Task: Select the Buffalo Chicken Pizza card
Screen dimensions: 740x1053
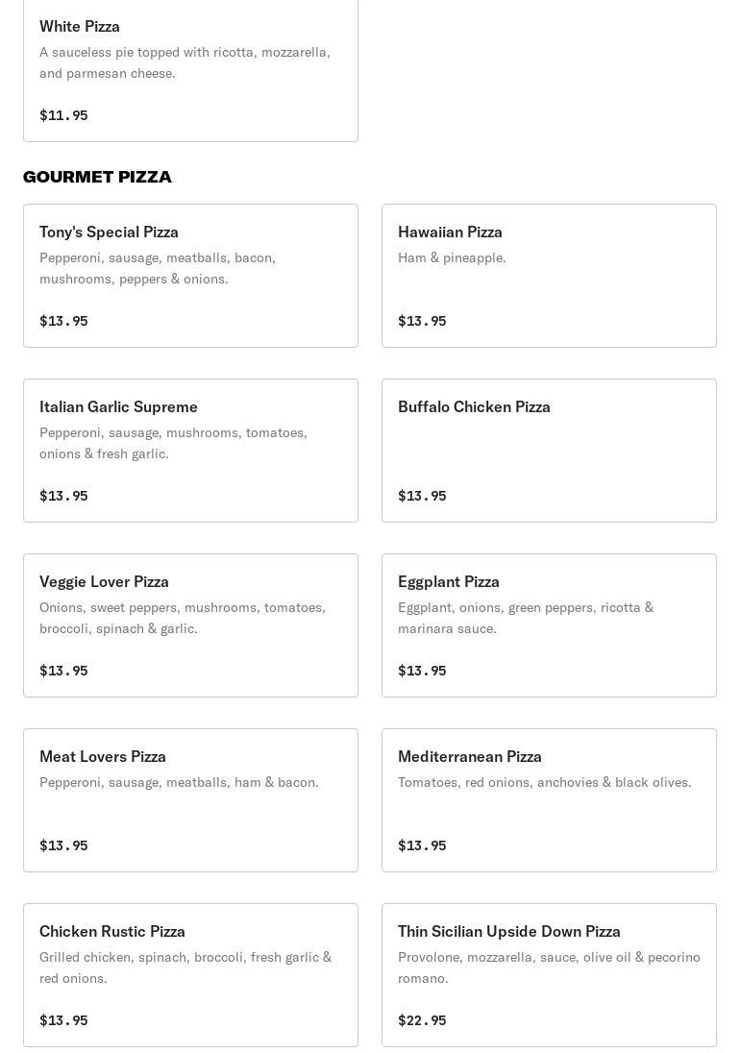Action: point(549,451)
